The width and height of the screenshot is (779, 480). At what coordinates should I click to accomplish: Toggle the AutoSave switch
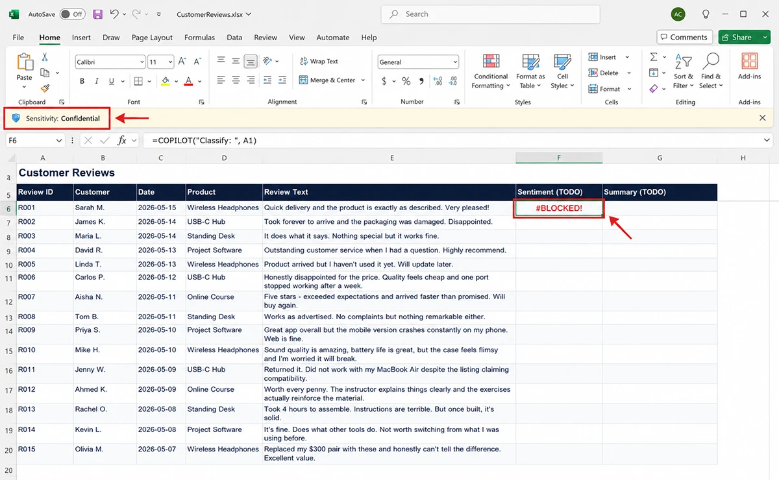point(72,14)
